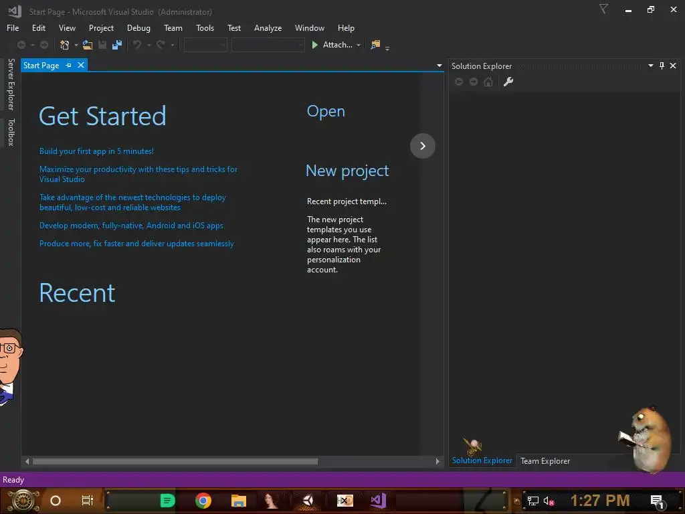The image size is (685, 514).
Task: Click the Start Page horizontal scrollbar thumb
Action: (x=175, y=462)
